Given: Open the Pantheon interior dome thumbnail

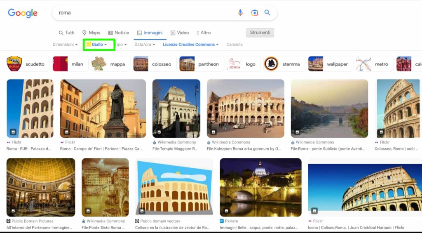Looking at the screenshot, I should pyautogui.click(x=41, y=187).
